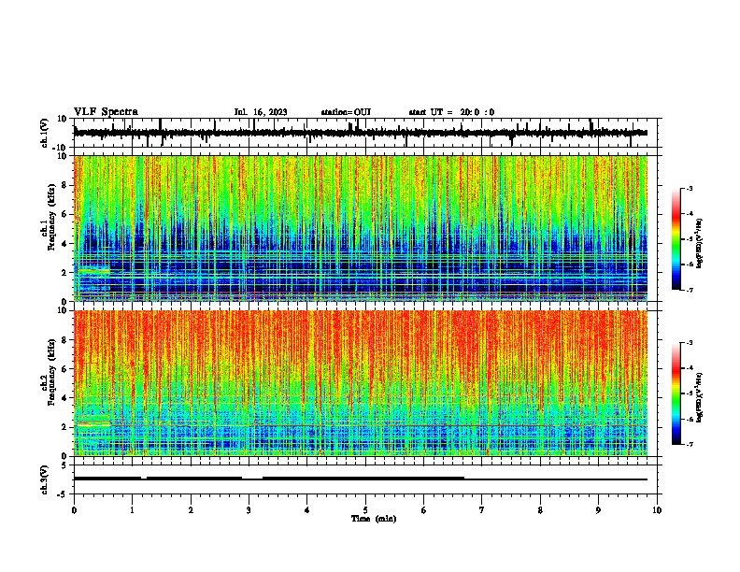The image size is (740, 572).
Task: Click inside the ch.1 spectrogram panel
Action: pyautogui.click(x=361, y=228)
